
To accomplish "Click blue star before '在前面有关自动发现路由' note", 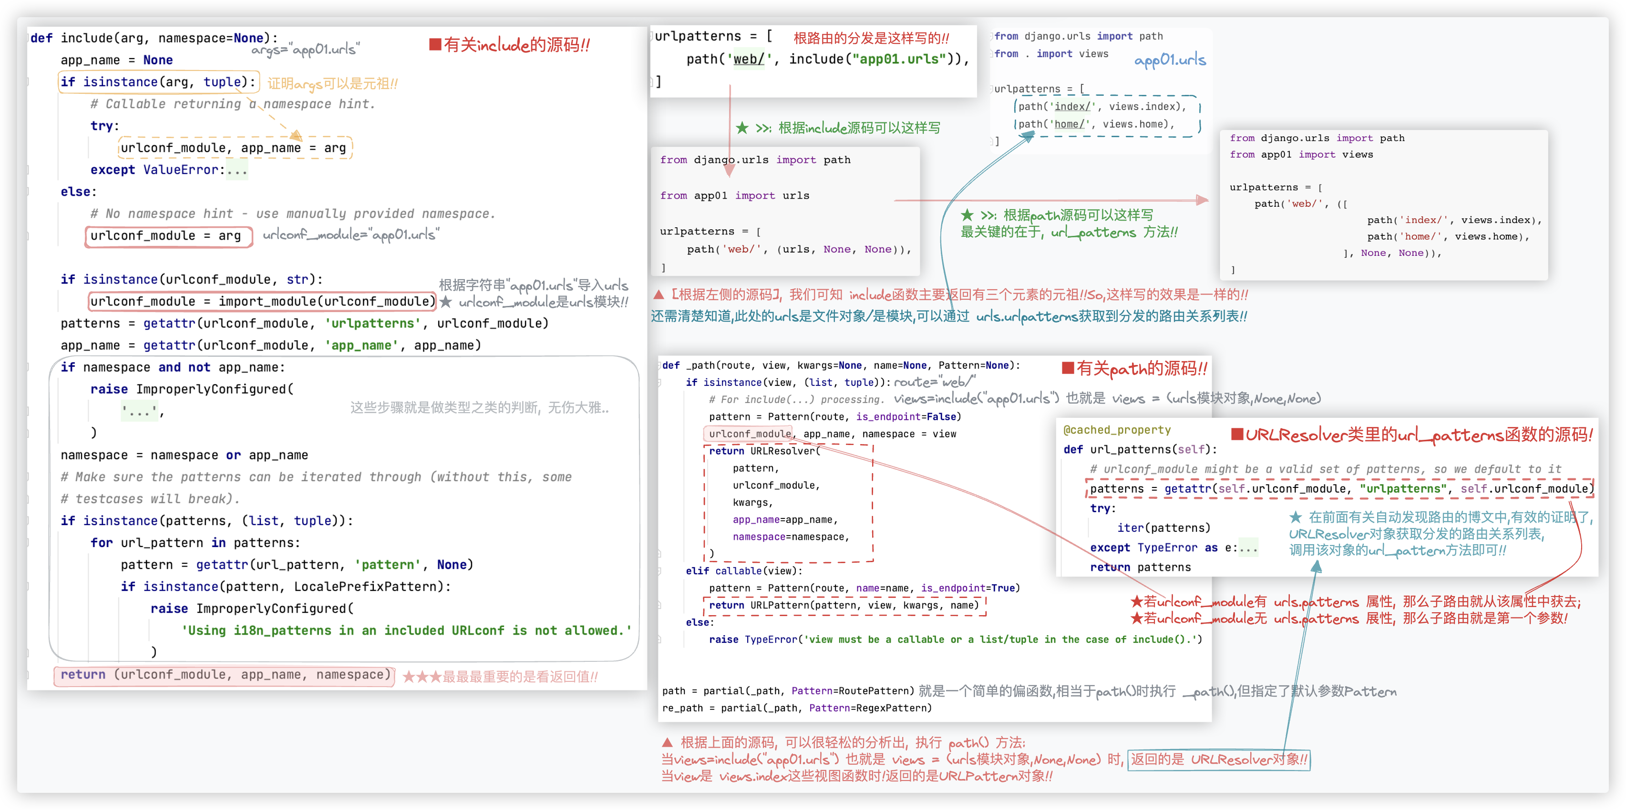I will tap(1295, 517).
